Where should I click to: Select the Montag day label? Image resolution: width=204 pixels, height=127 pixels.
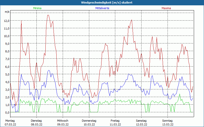point(10,121)
